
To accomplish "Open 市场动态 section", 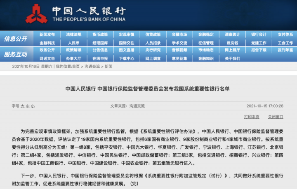I will coord(206,50).
